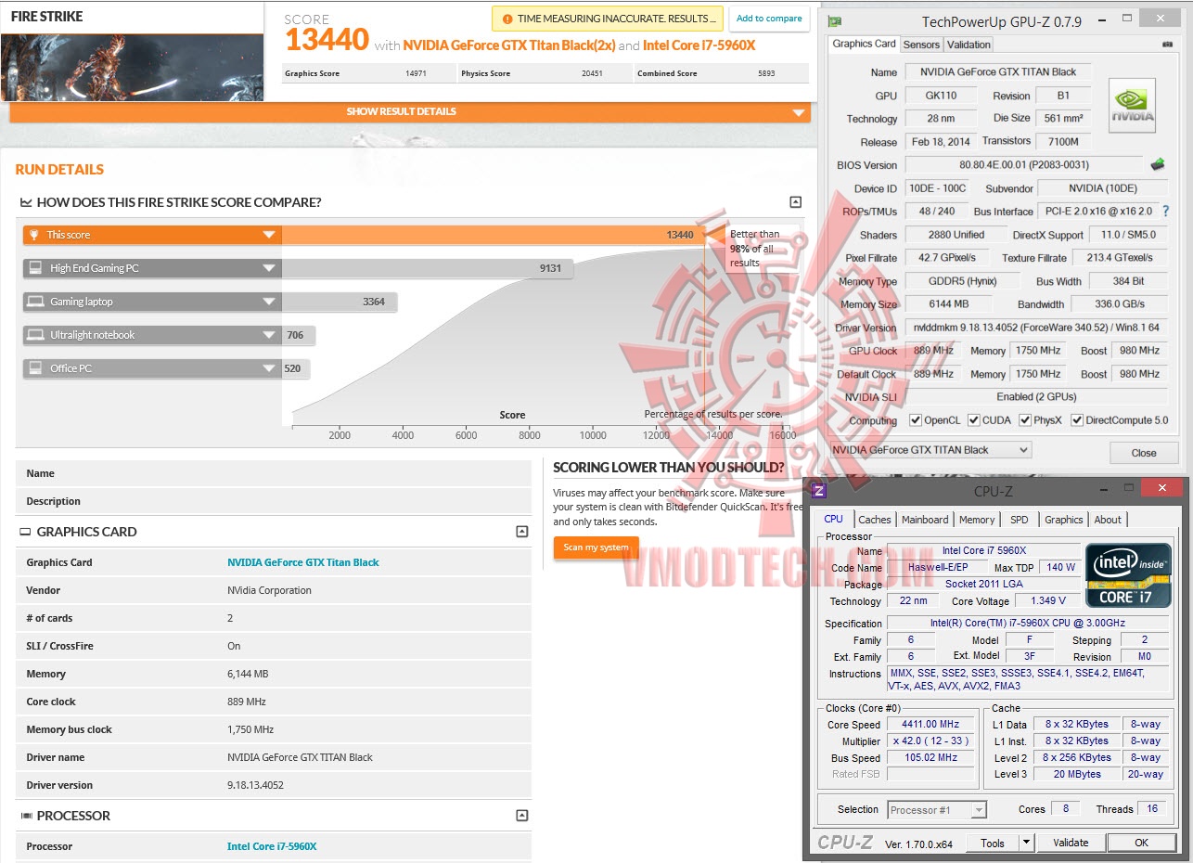Screen dimensions: 1193x863
Task: Expand the Office PC dropdown arrow
Action: click(x=268, y=368)
